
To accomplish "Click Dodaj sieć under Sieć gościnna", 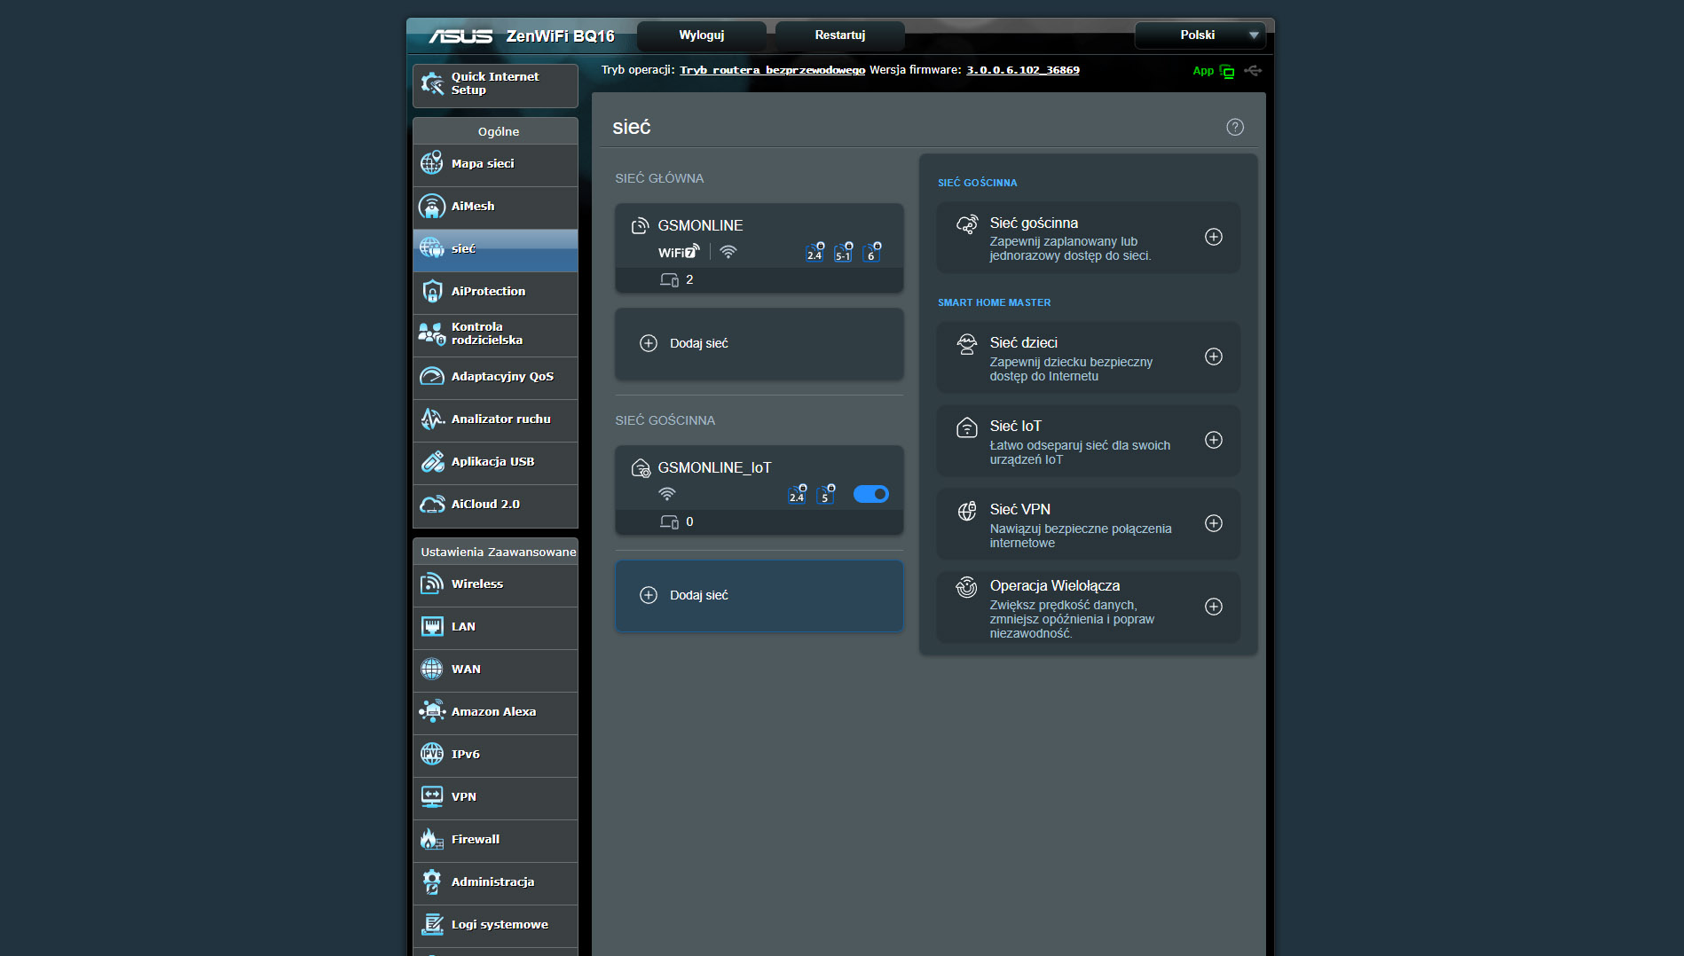I will pos(759,596).
